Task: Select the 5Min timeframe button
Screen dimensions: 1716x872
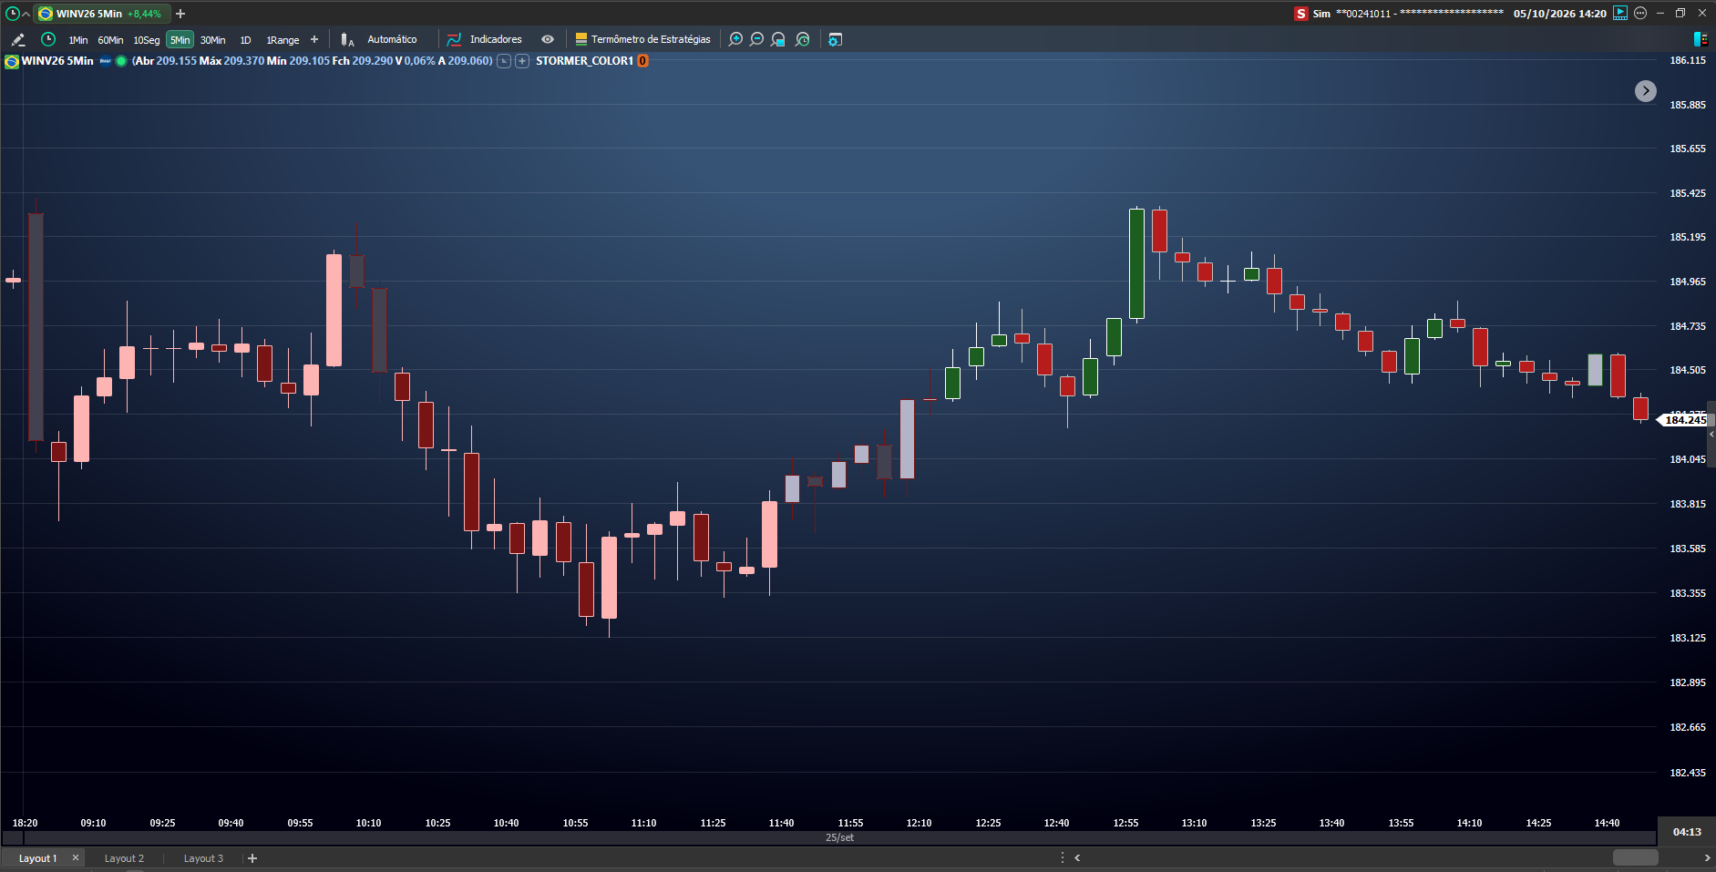Action: pyautogui.click(x=180, y=40)
